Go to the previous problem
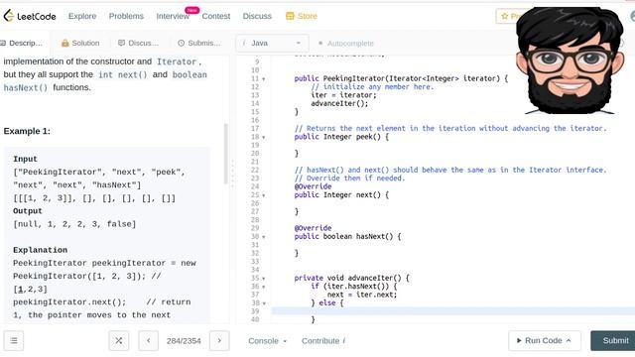Viewport: 635px width, 357px height. (148, 341)
